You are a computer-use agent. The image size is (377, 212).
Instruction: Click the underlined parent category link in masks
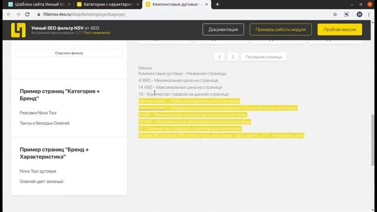[x=152, y=108]
